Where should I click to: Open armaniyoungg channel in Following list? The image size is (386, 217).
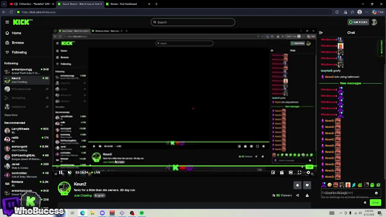pos(26,71)
